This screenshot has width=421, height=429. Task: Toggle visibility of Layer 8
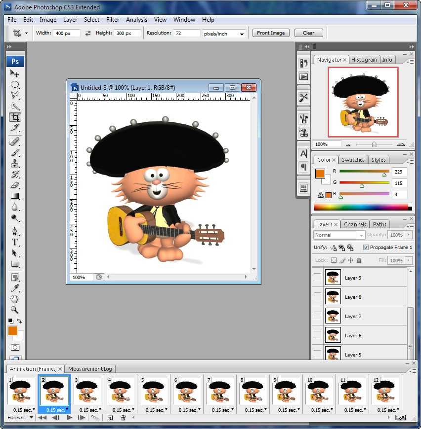pos(317,296)
